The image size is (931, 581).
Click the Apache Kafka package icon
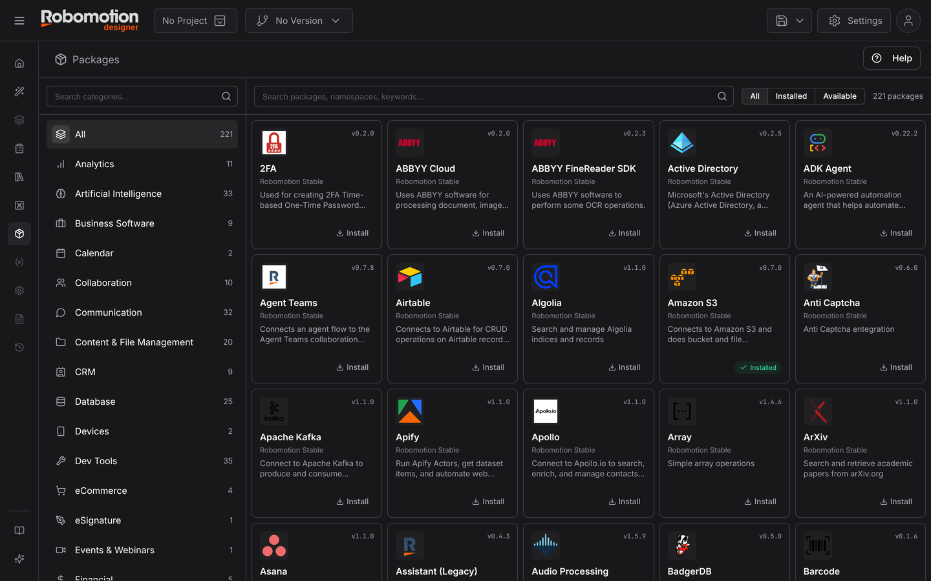[x=274, y=411]
